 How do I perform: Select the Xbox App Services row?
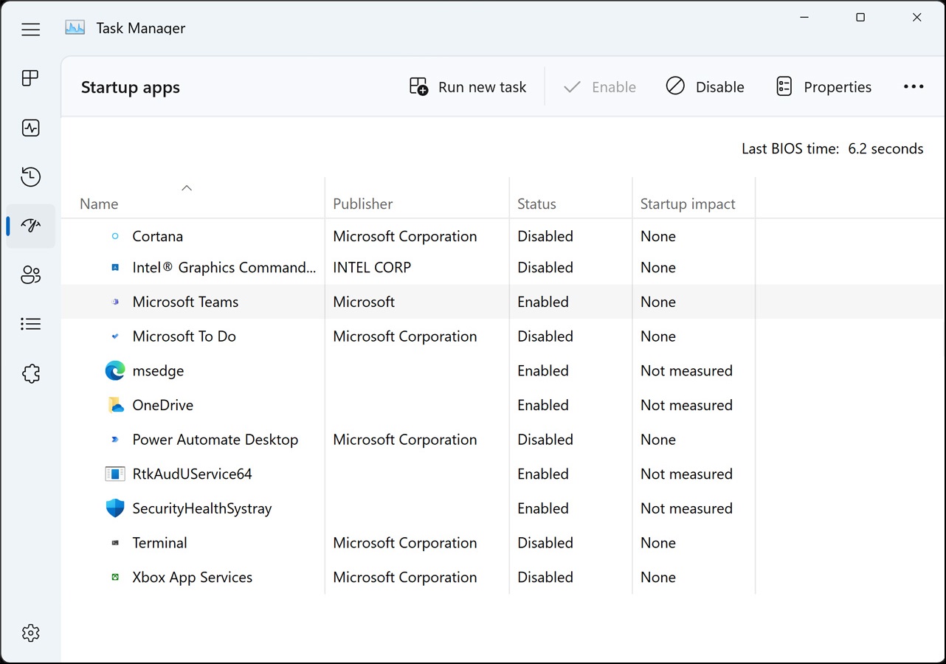pyautogui.click(x=192, y=578)
